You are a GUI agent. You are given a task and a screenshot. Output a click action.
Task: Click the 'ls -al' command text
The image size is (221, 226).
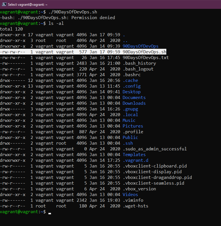click(x=56, y=23)
